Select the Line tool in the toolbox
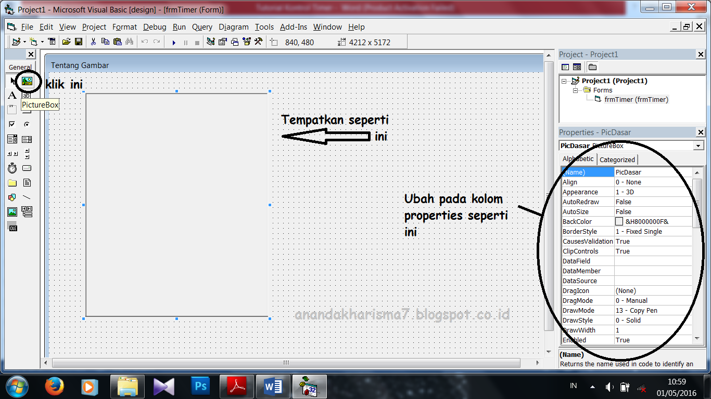This screenshot has width=711, height=399. tap(26, 197)
